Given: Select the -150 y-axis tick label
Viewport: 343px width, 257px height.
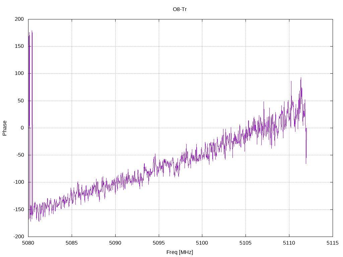Looking at the screenshot, I should [19, 209].
